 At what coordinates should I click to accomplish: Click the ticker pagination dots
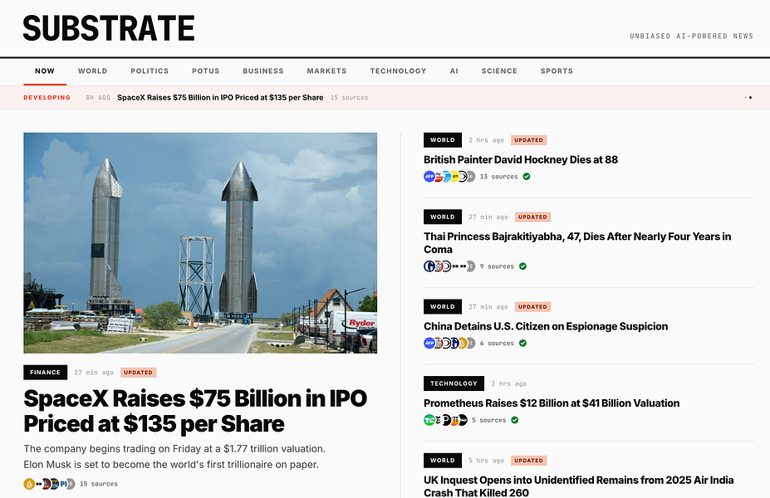pyautogui.click(x=748, y=98)
